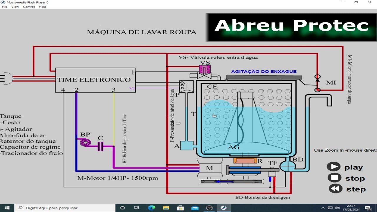
Task: Open the notification center icon
Action: pyautogui.click(x=368, y=208)
